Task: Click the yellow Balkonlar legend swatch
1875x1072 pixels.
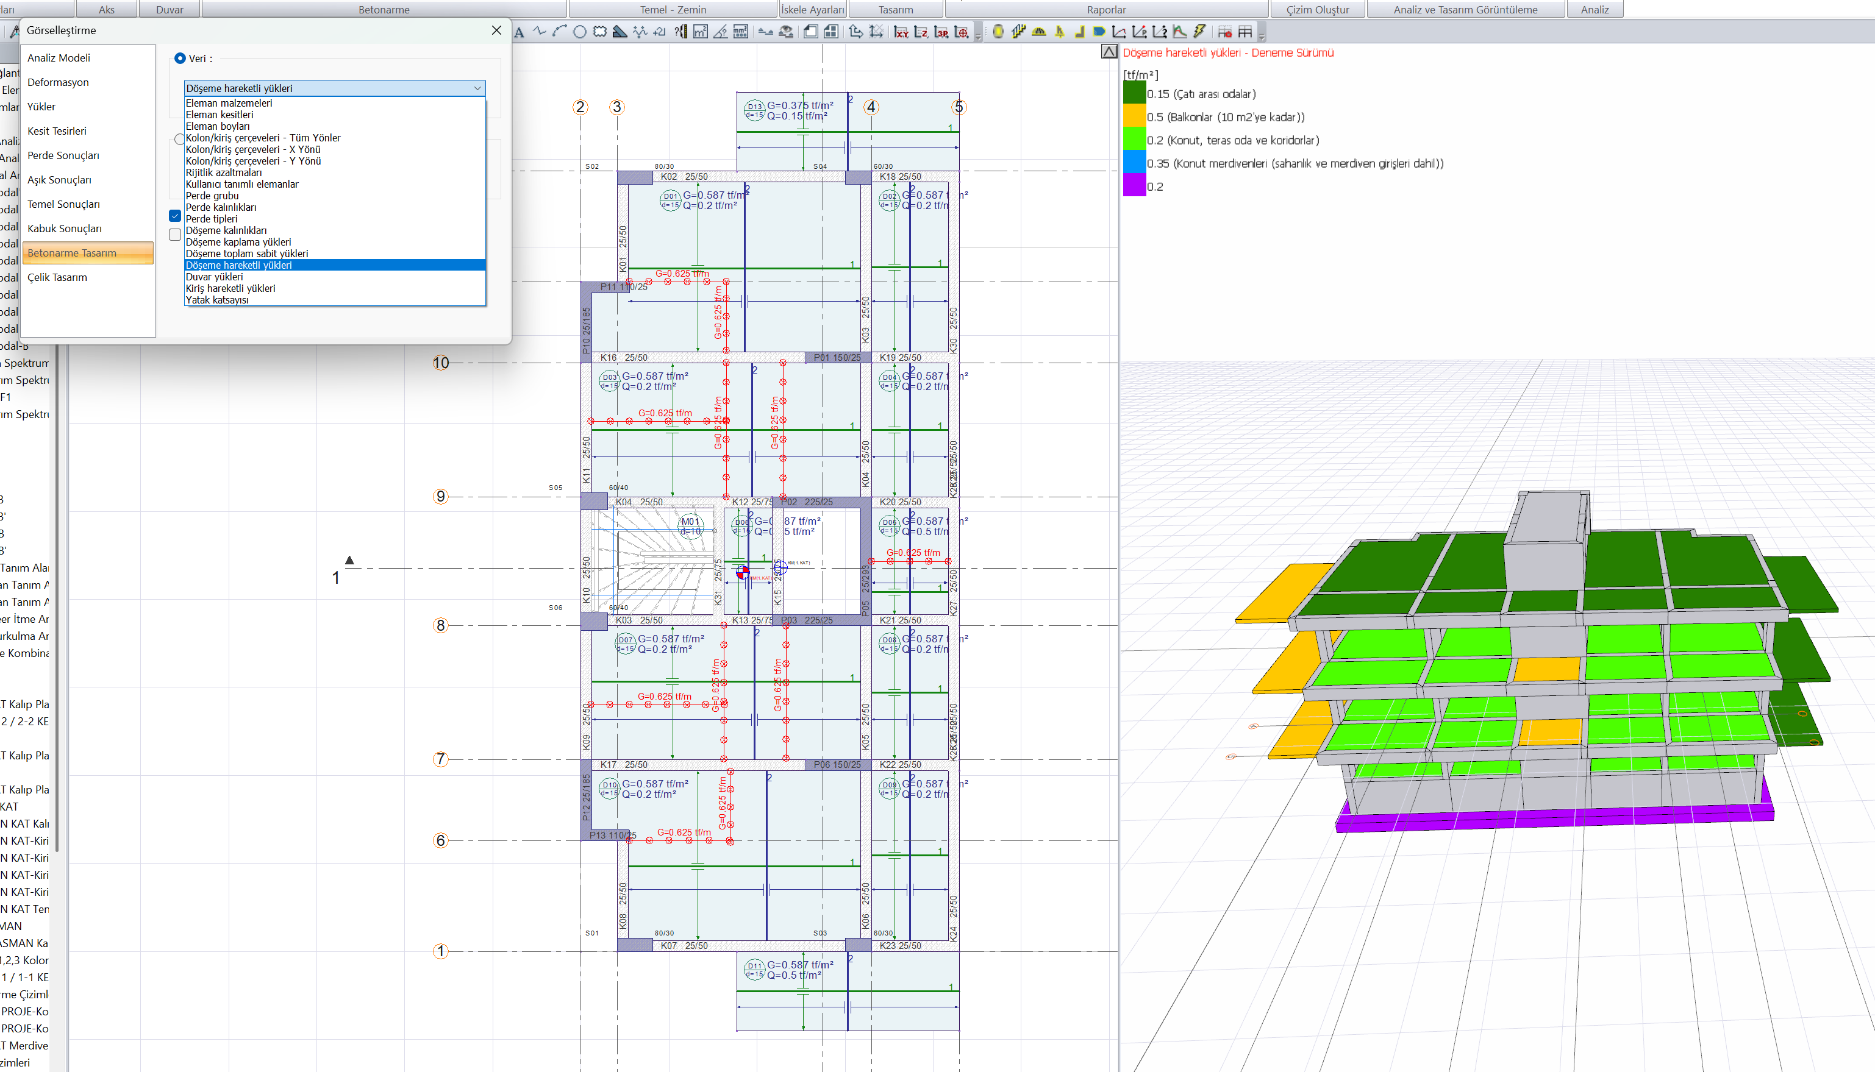Action: [1134, 116]
